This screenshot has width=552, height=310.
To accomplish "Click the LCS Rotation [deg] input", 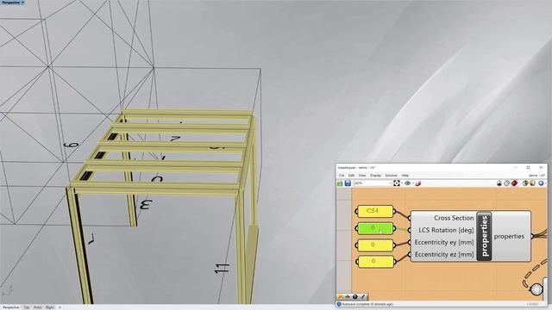I will pyautogui.click(x=446, y=230).
